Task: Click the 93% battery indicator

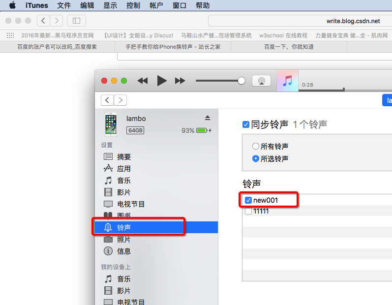Action: [x=197, y=130]
